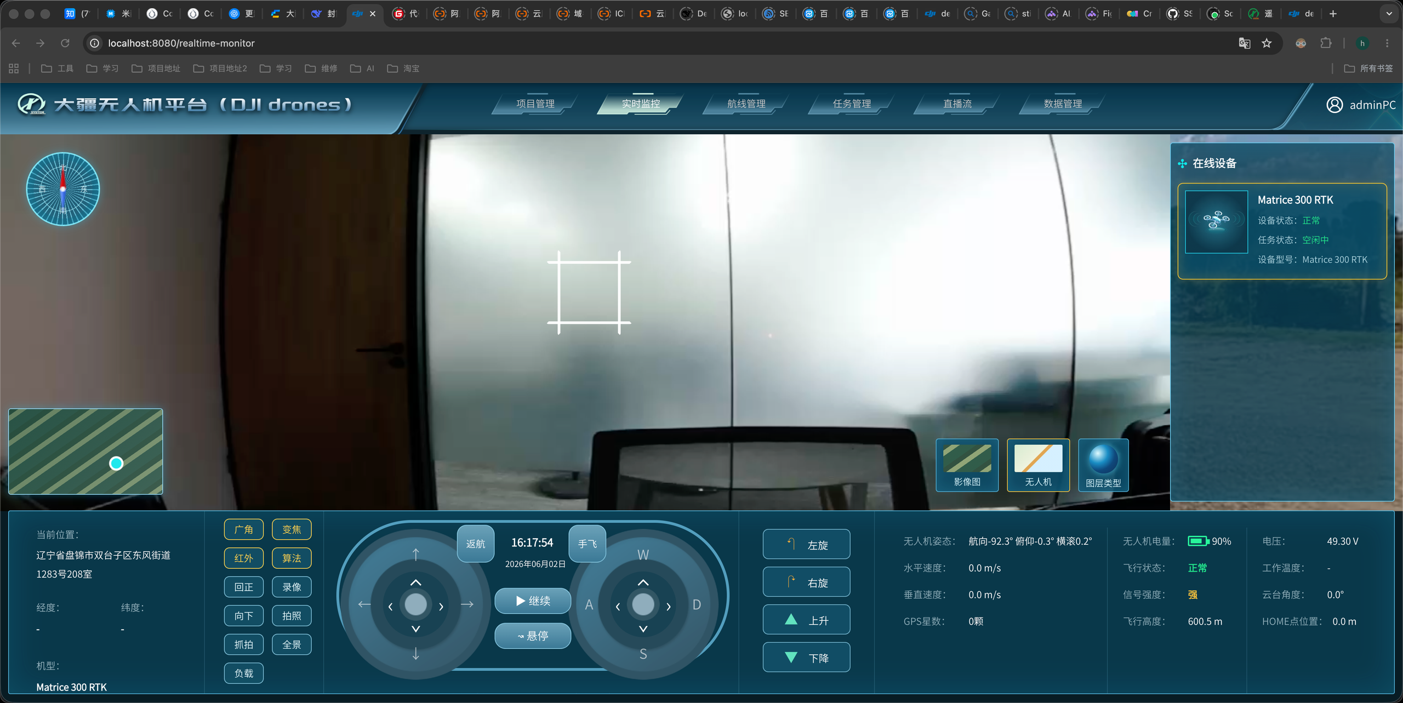The height and width of the screenshot is (703, 1403).
Task: Switch to the 航线管理 tab
Action: [x=746, y=104]
